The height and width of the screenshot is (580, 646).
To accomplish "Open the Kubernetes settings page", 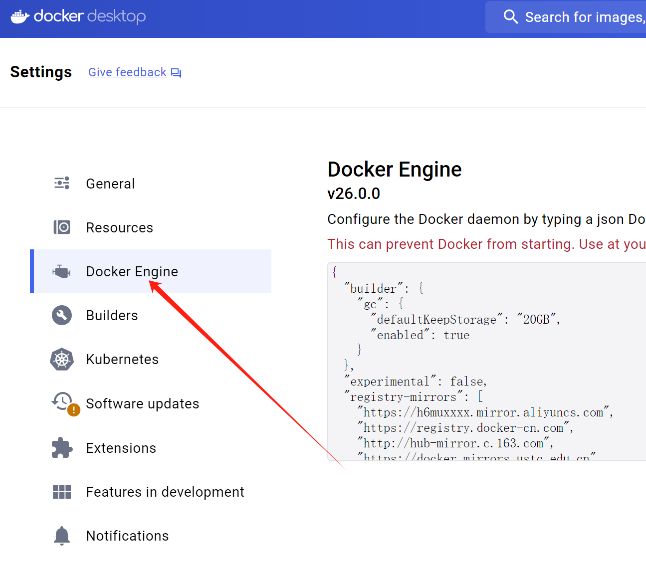I will tap(151, 359).
